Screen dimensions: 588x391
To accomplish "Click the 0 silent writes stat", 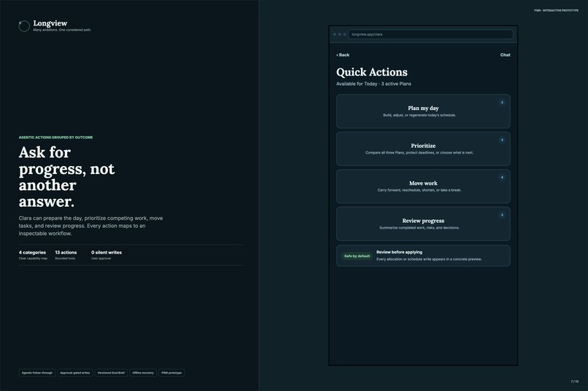I will tap(107, 255).
